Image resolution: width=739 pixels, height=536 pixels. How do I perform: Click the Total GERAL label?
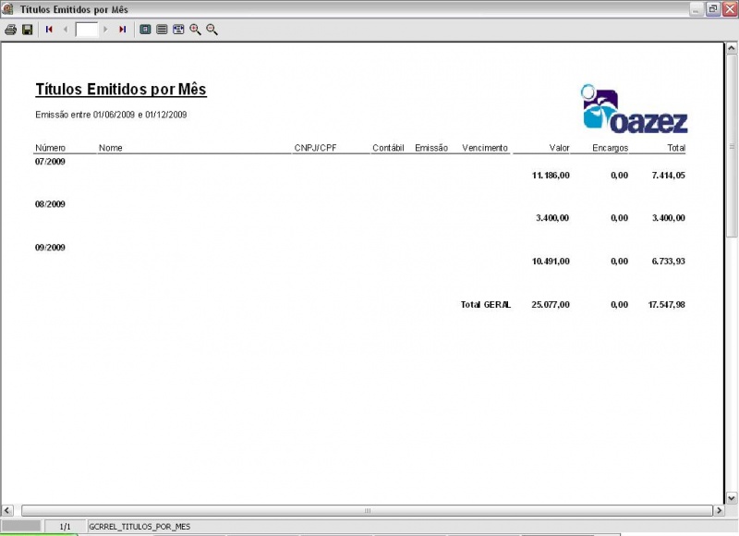coord(486,305)
